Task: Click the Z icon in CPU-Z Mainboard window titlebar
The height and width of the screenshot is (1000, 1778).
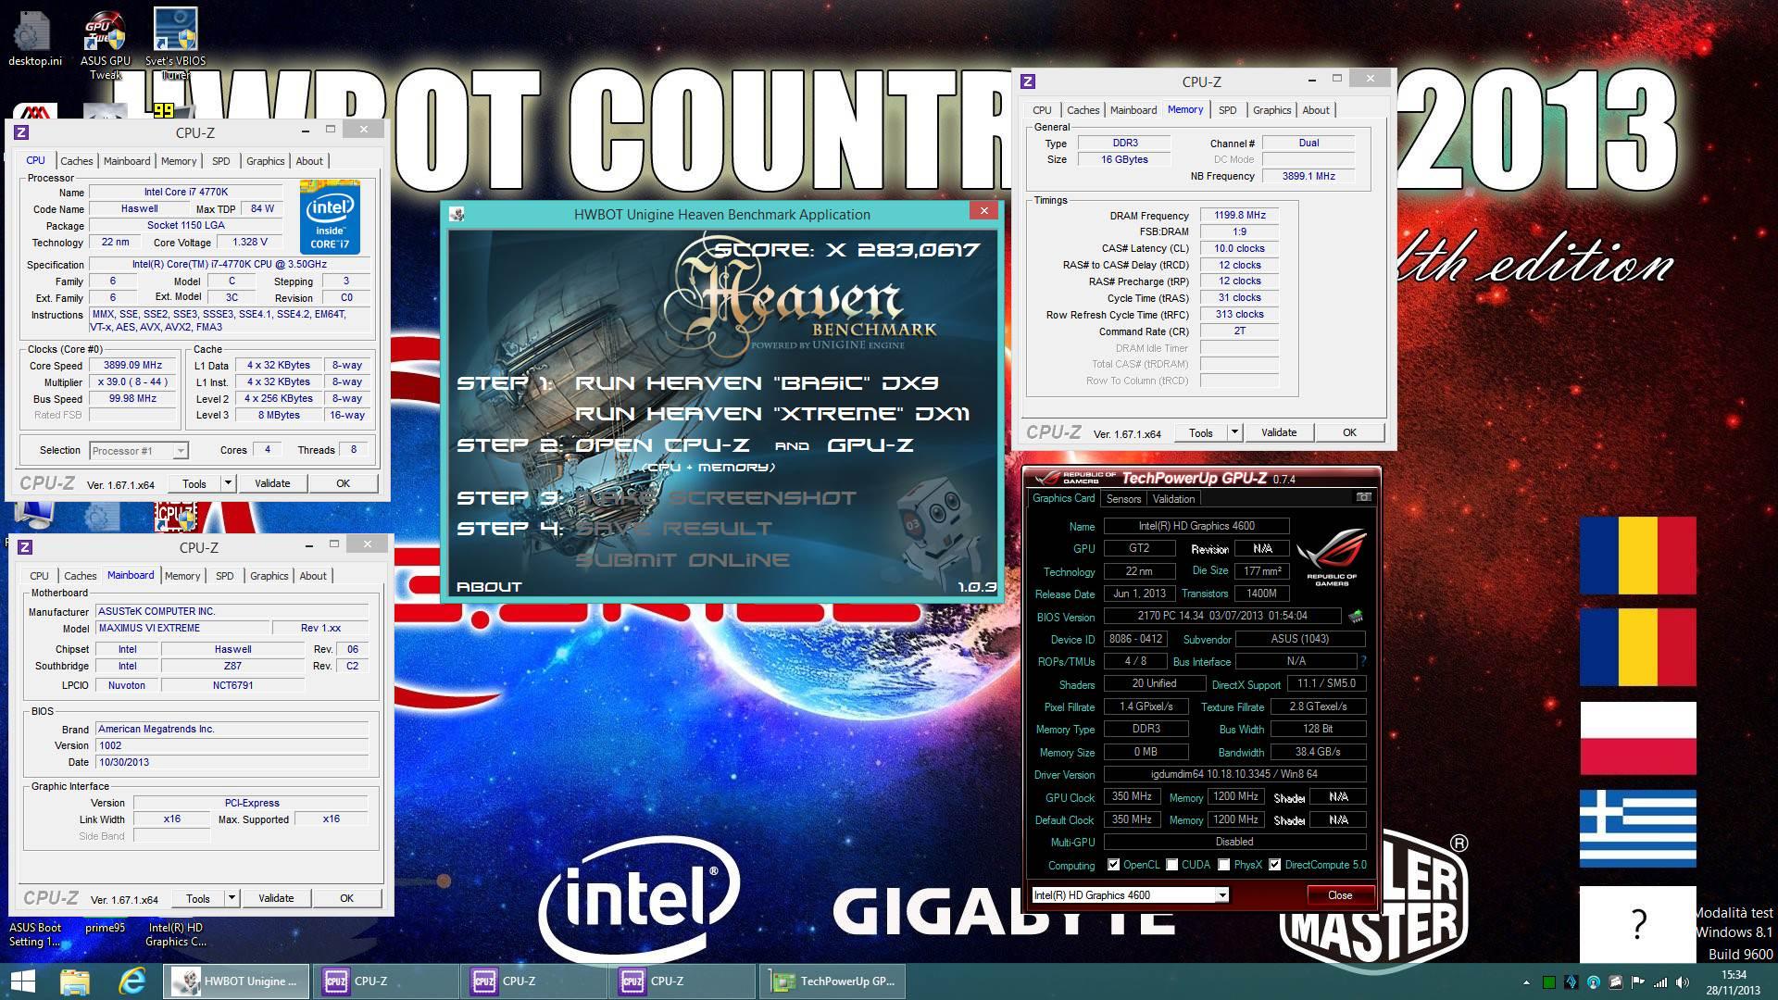Action: [25, 547]
